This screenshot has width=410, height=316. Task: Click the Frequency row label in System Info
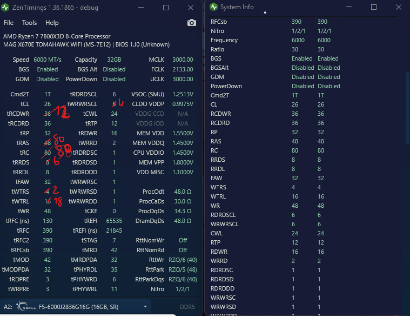(x=224, y=41)
